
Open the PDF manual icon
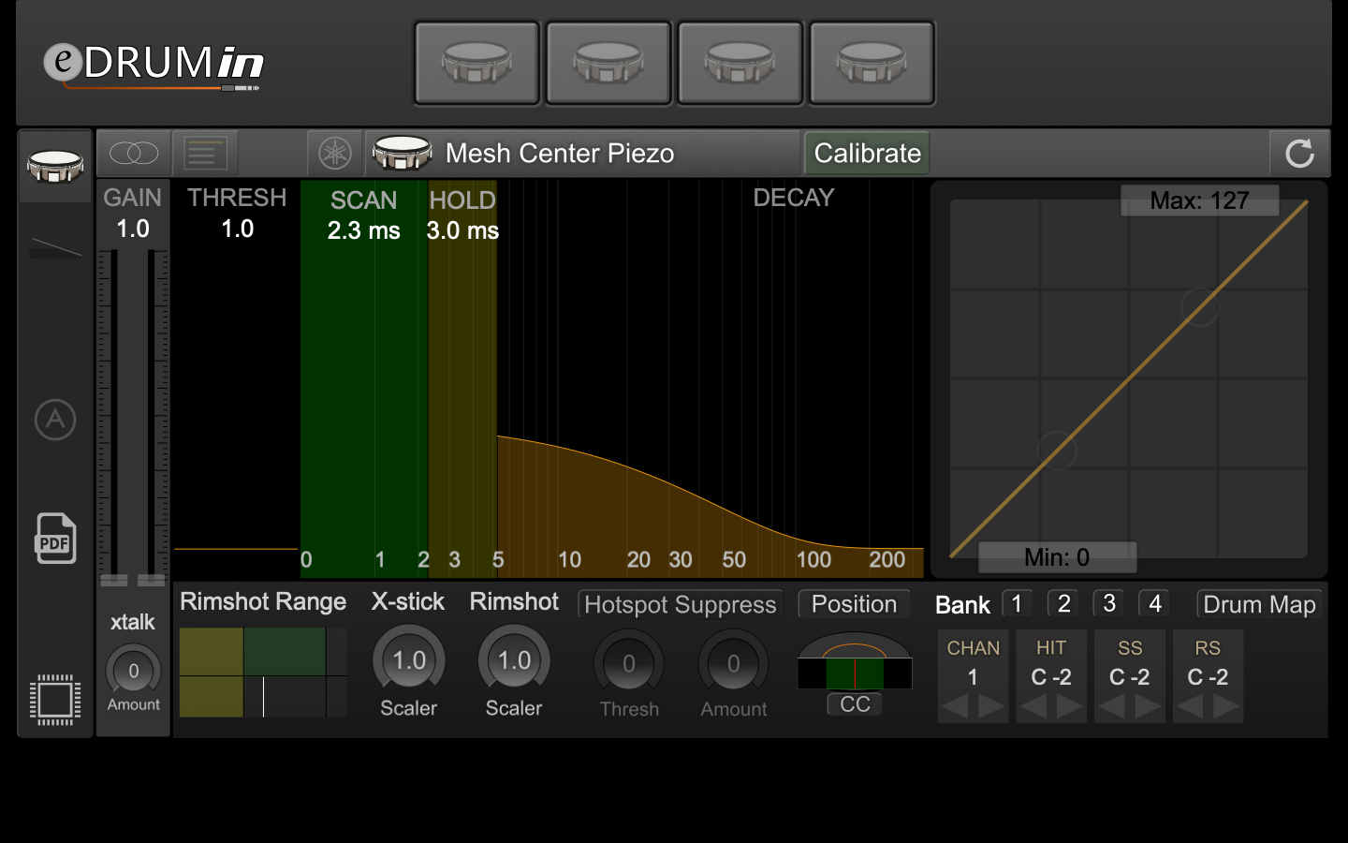click(x=55, y=538)
